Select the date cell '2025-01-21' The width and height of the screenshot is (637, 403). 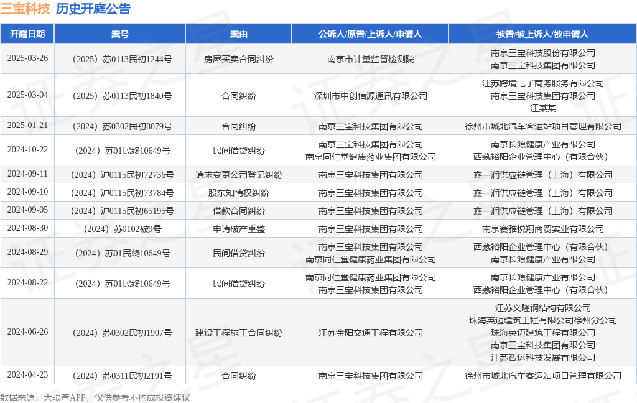click(x=27, y=125)
